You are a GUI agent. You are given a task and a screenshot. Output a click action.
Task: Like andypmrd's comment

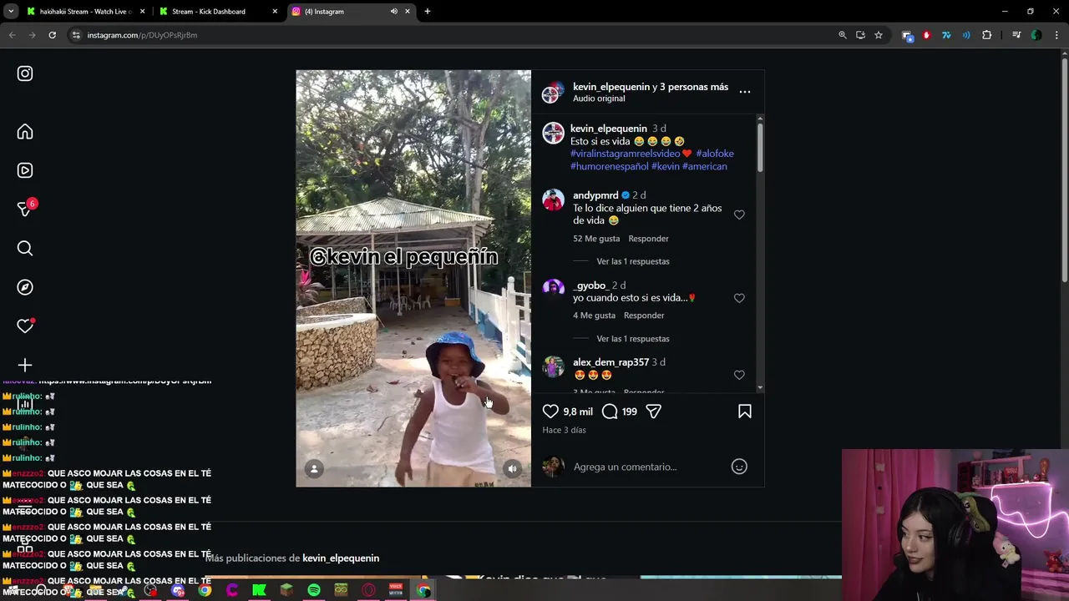click(739, 215)
